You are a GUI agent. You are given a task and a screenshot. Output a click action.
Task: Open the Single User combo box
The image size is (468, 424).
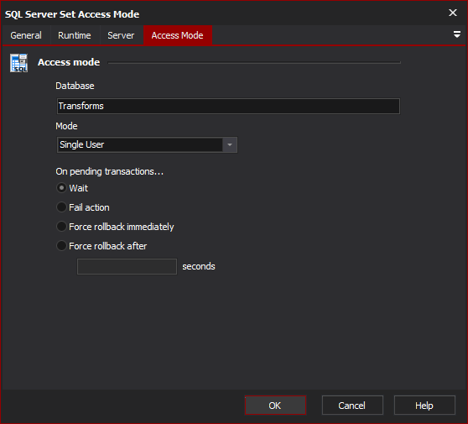tap(147, 145)
